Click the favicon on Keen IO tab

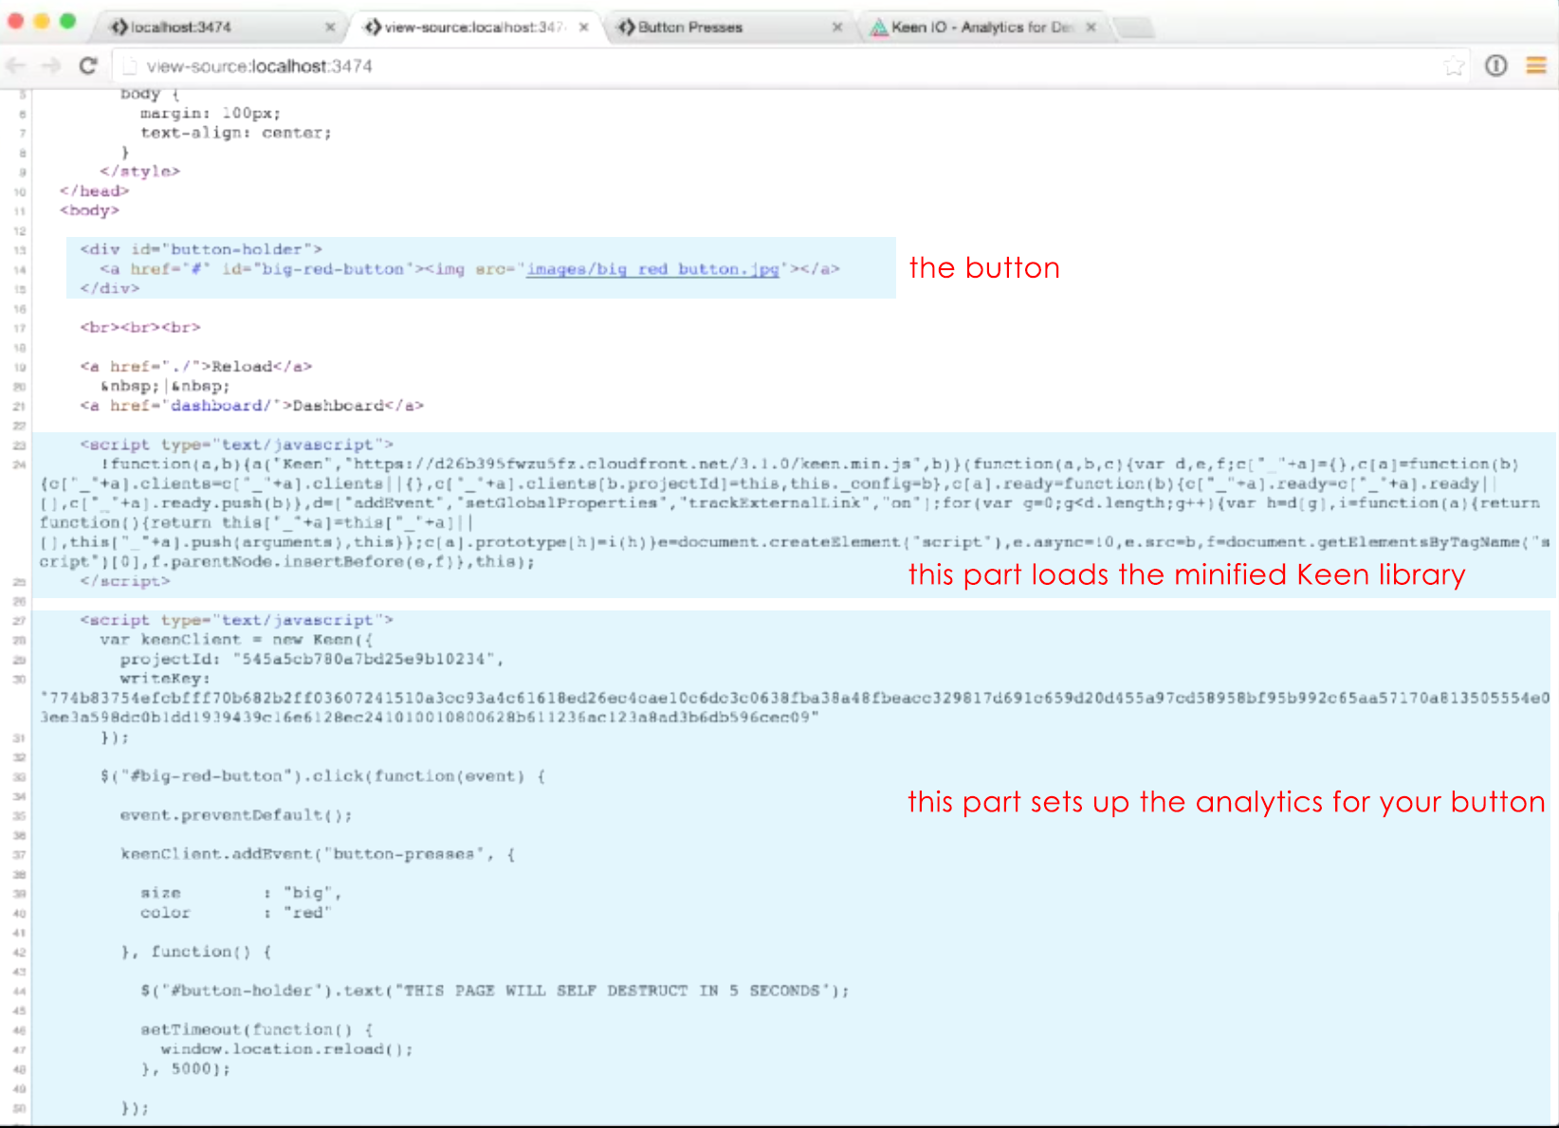click(879, 27)
